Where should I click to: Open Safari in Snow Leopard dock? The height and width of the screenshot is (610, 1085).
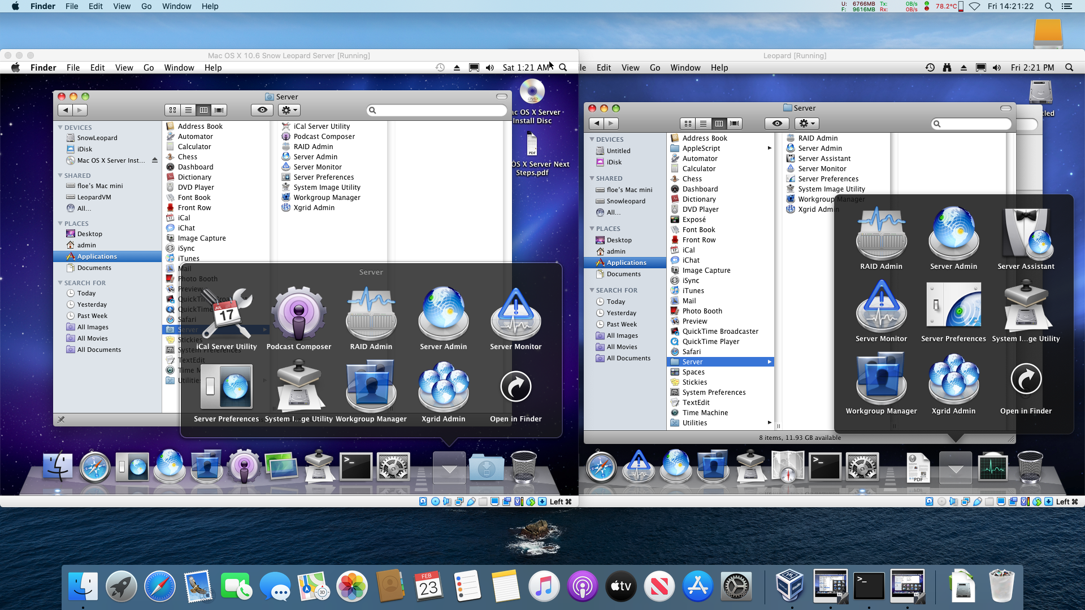(94, 467)
